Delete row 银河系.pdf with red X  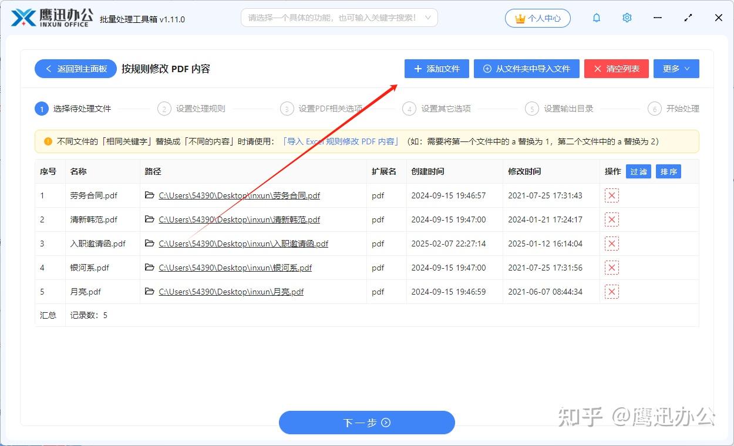612,268
